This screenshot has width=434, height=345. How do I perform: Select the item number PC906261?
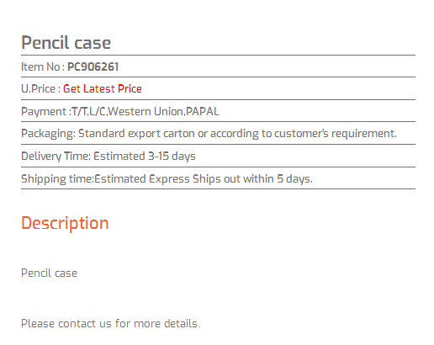pos(93,66)
